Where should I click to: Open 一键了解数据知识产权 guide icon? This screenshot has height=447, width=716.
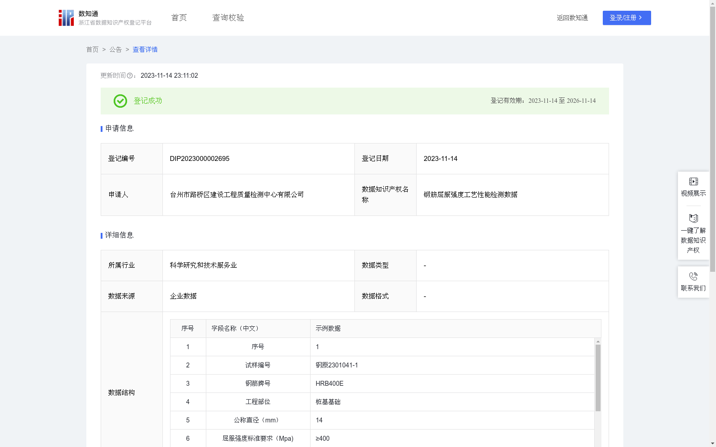click(x=693, y=218)
